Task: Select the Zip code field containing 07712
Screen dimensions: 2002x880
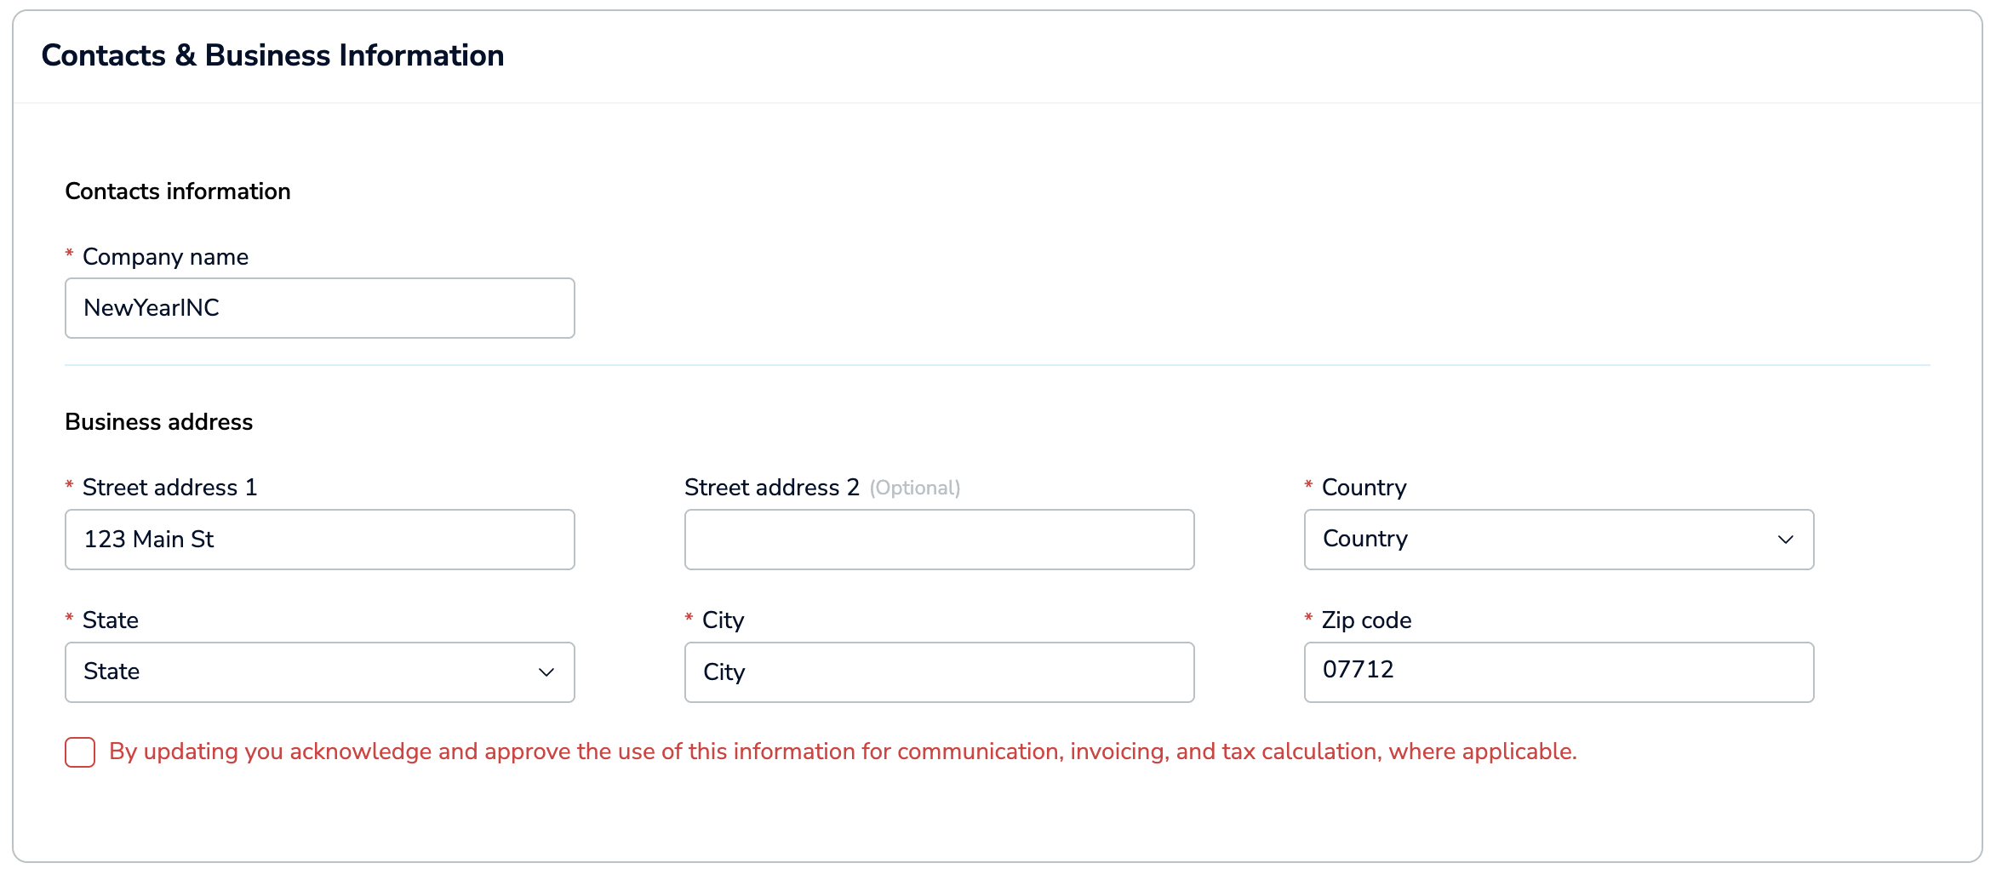Action: point(1559,672)
